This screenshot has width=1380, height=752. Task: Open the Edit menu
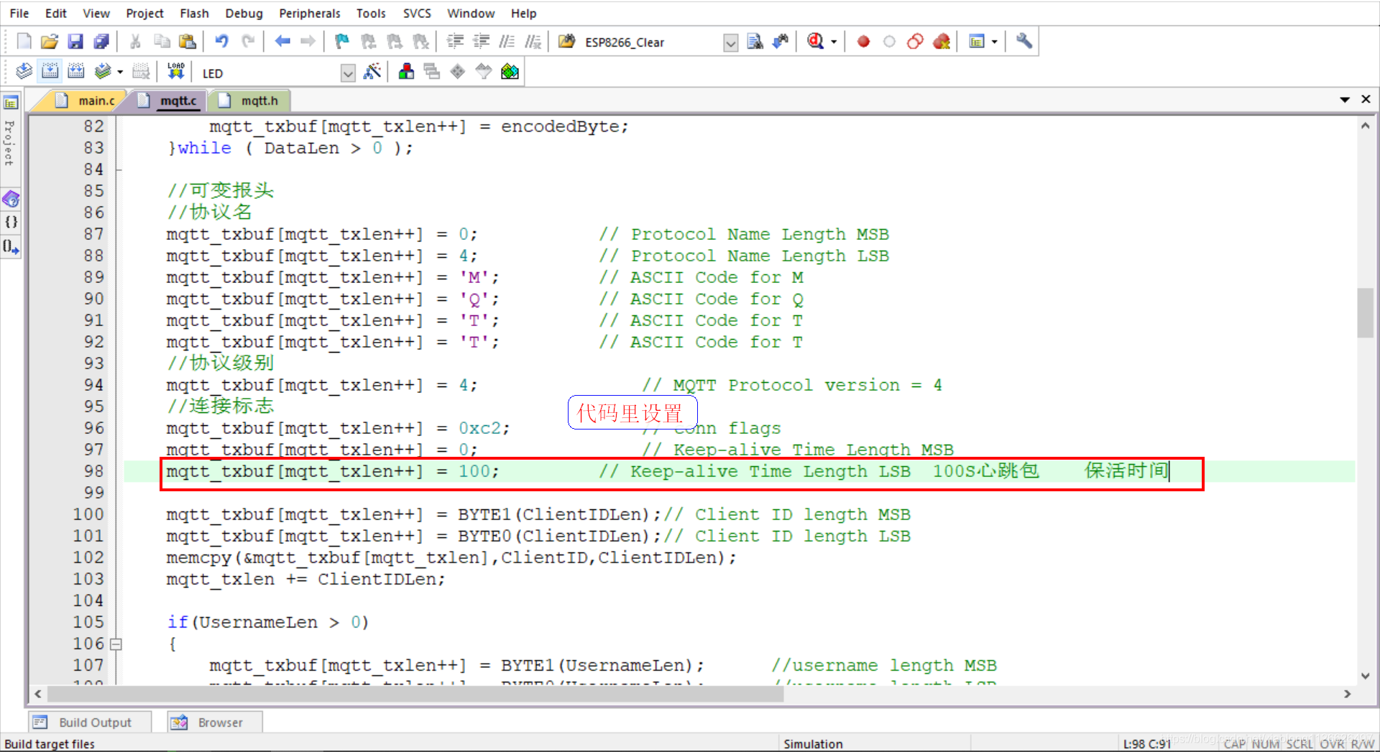coord(56,13)
